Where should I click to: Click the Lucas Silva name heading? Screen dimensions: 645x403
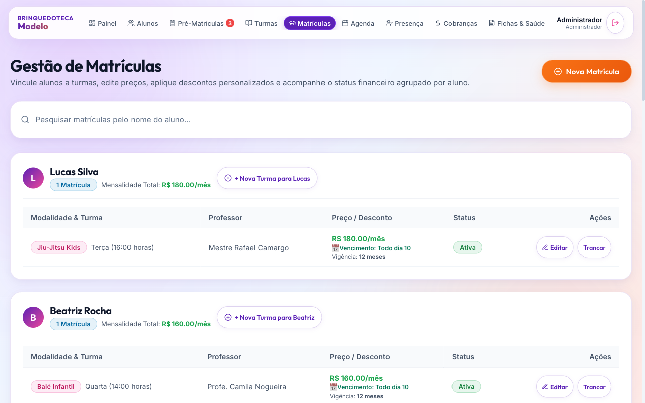(x=74, y=172)
